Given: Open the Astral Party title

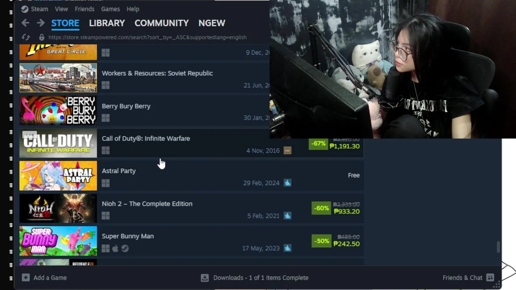Looking at the screenshot, I should click(119, 171).
